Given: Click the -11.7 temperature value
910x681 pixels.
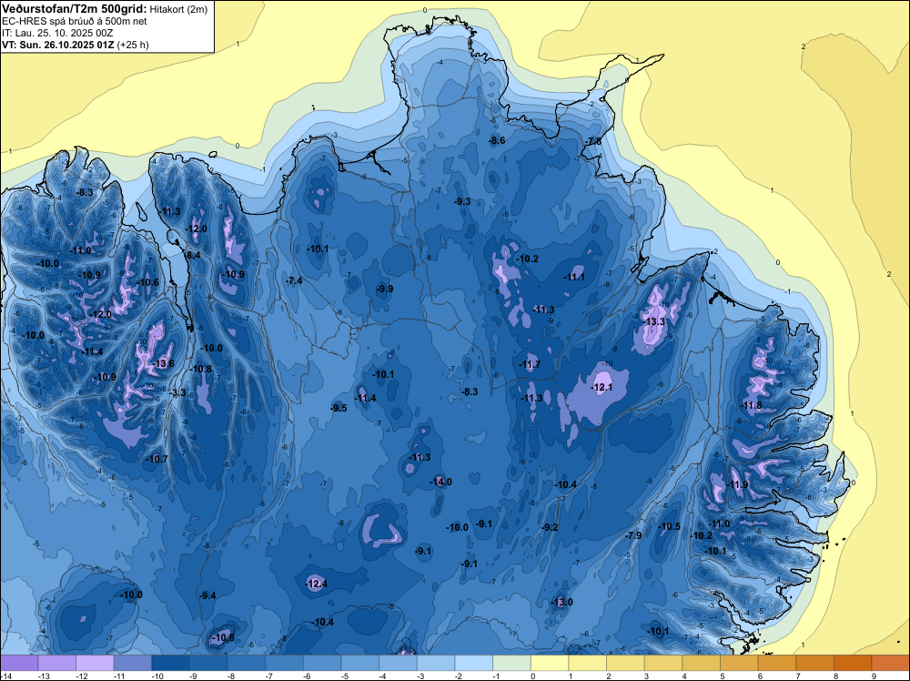Looking at the screenshot, I should click(530, 364).
